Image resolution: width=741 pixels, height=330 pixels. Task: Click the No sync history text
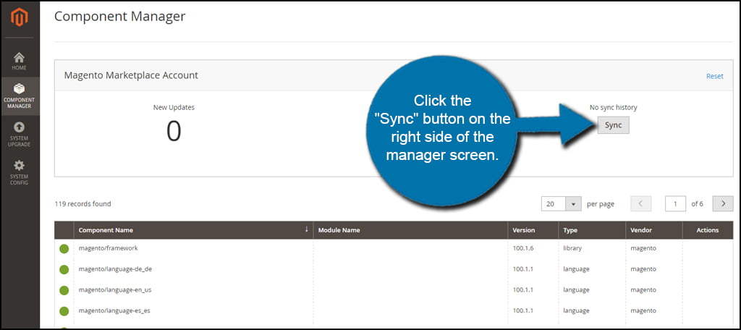(x=613, y=107)
